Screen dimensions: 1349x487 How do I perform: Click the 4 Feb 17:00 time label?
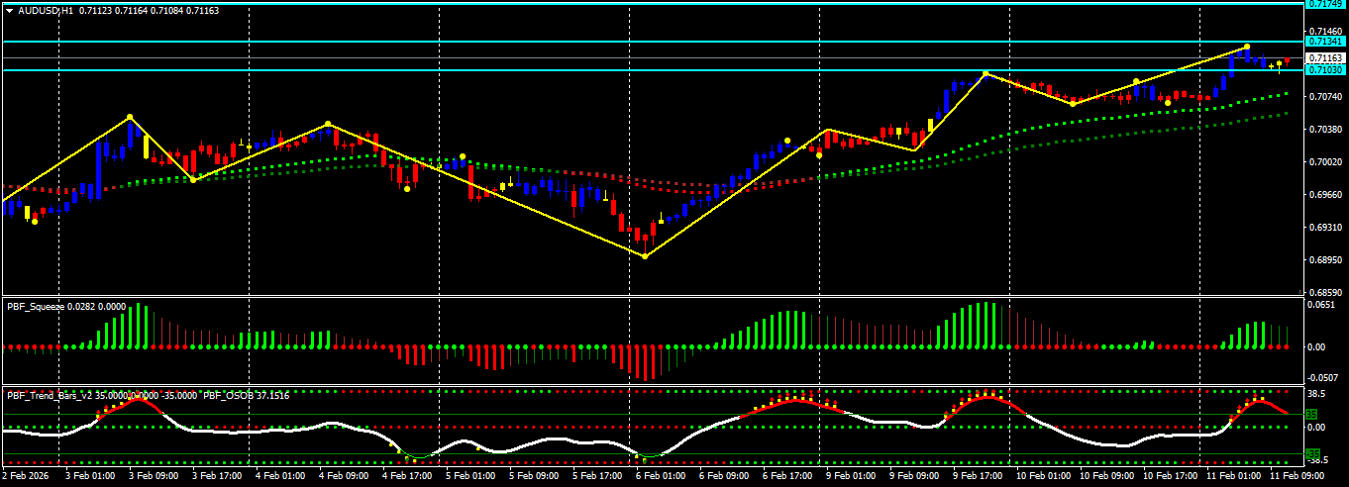(x=408, y=476)
